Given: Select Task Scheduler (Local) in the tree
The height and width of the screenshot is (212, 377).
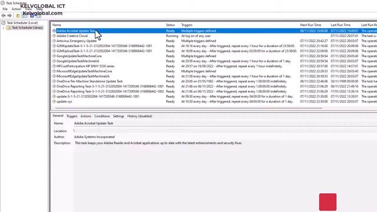Looking at the screenshot, I should (22, 23).
